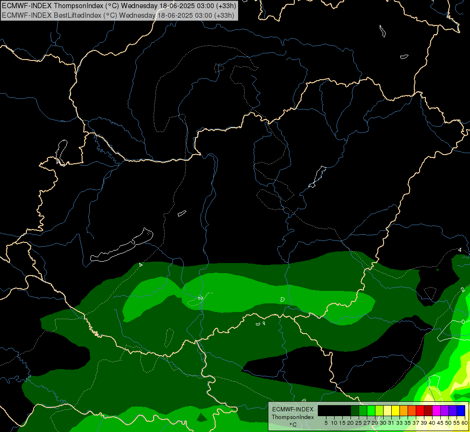Image resolution: width=470 pixels, height=432 pixels.
Task: Select the dark green 20–25 legend swatch
Action: pyautogui.click(x=355, y=411)
